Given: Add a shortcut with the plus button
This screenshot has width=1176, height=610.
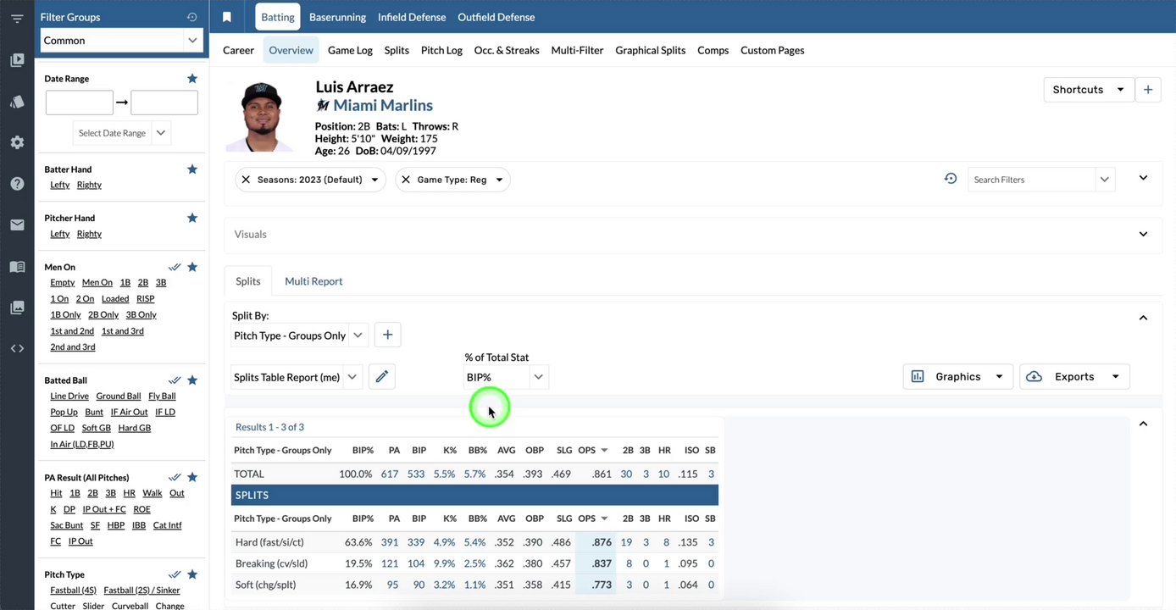Looking at the screenshot, I should tap(1148, 90).
